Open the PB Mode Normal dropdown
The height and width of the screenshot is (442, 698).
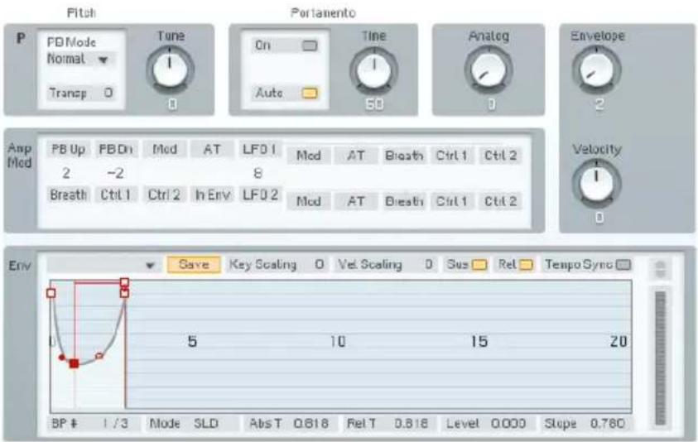coord(79,60)
